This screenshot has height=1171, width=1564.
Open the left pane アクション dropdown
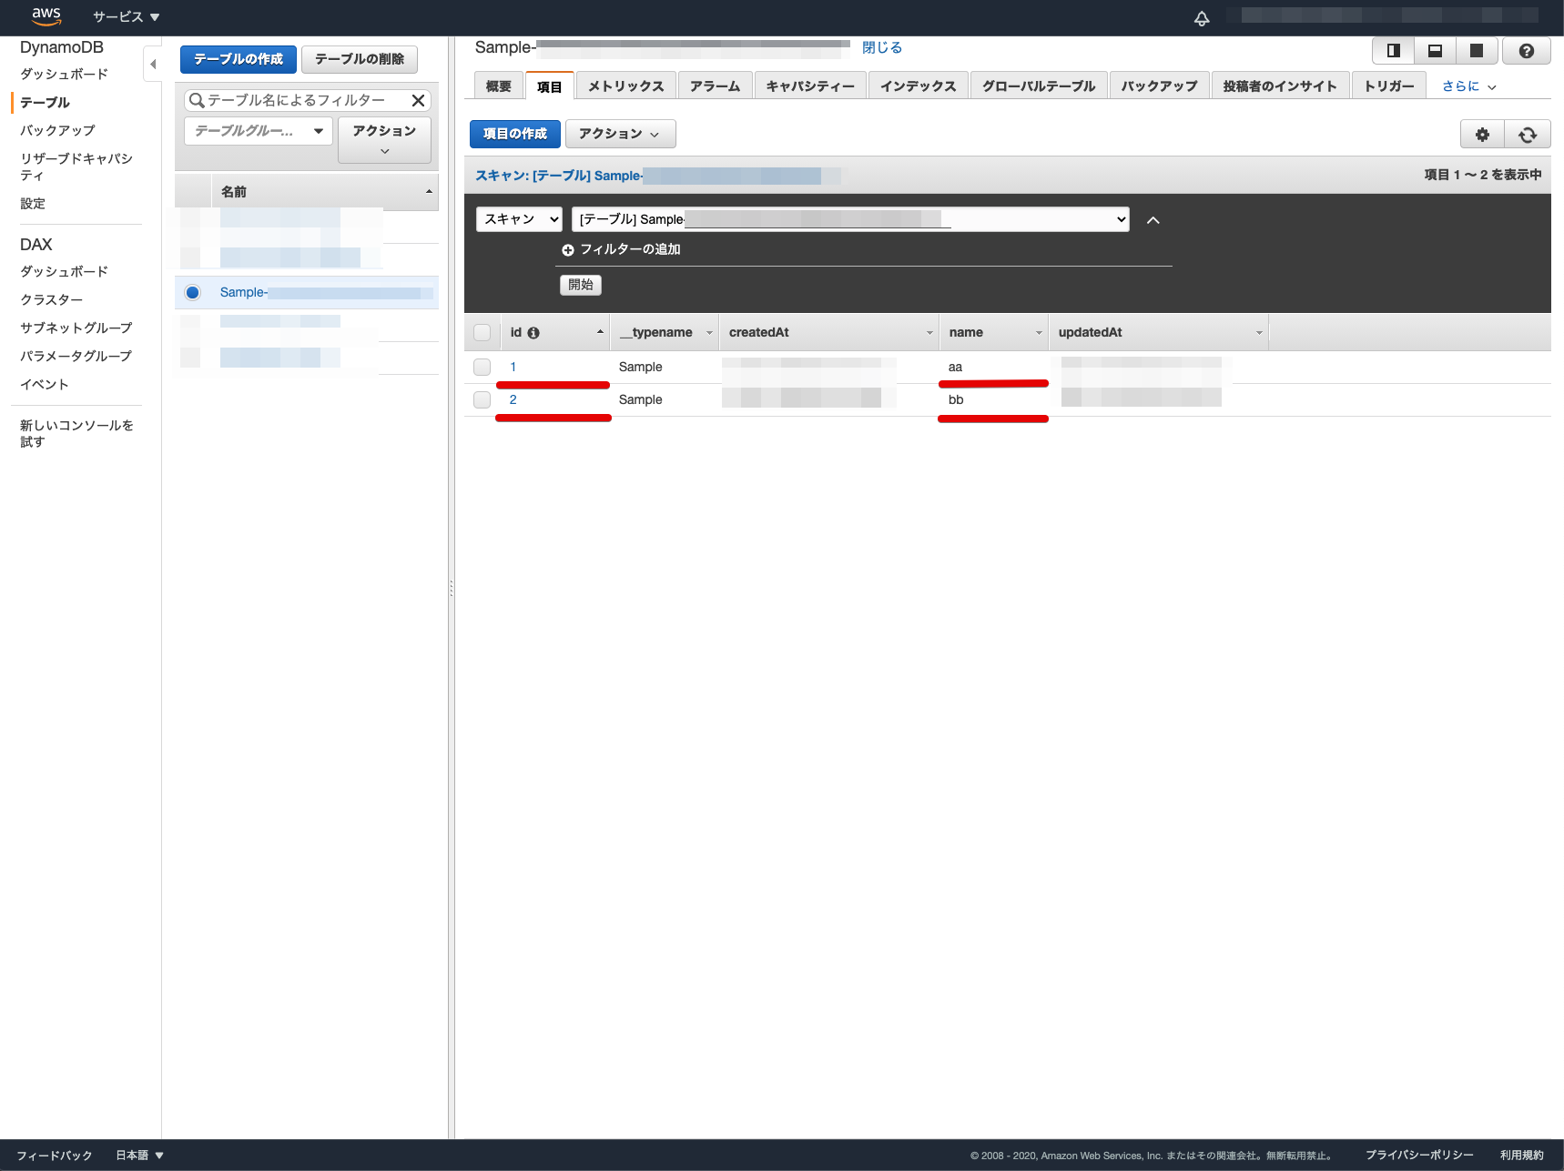[384, 140]
